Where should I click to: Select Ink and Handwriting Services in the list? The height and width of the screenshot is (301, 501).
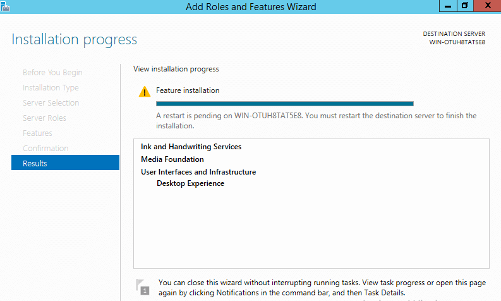(191, 147)
